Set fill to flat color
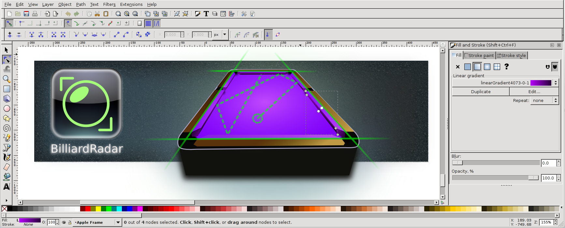Screen dimensions: 565x228 pyautogui.click(x=467, y=67)
